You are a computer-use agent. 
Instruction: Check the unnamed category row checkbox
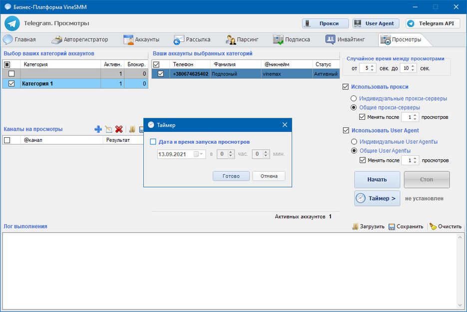11,73
